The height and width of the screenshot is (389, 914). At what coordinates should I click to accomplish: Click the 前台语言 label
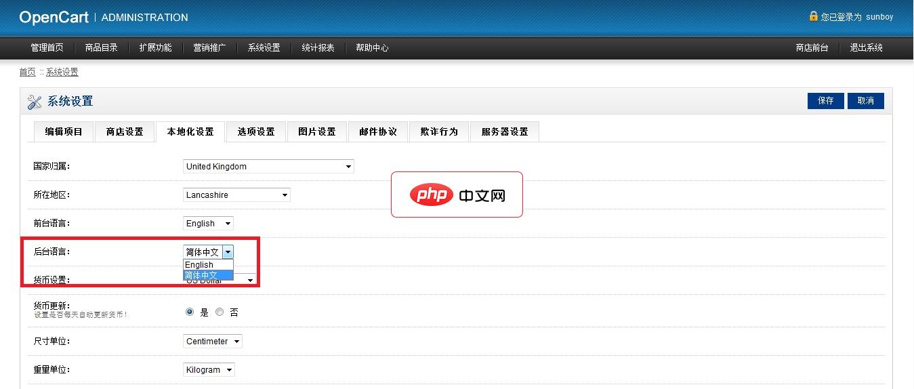pos(52,223)
